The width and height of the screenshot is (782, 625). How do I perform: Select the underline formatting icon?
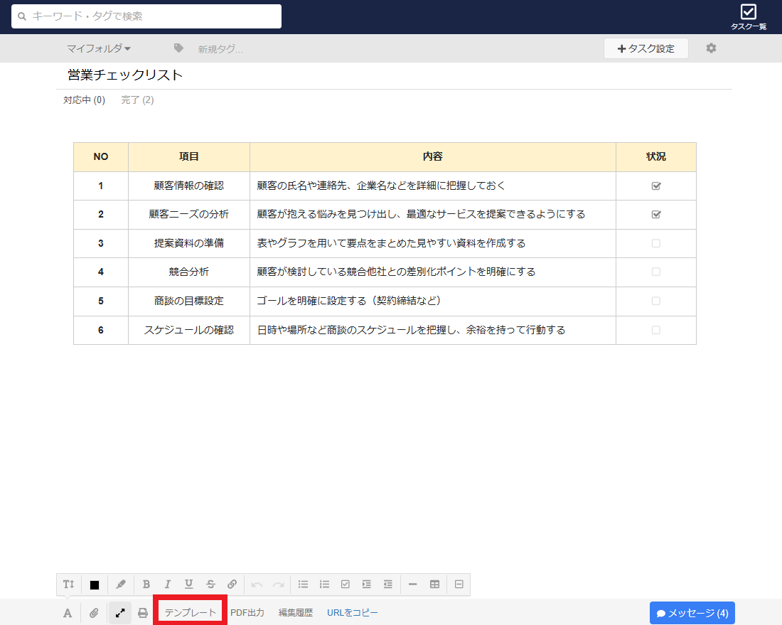tap(188, 584)
